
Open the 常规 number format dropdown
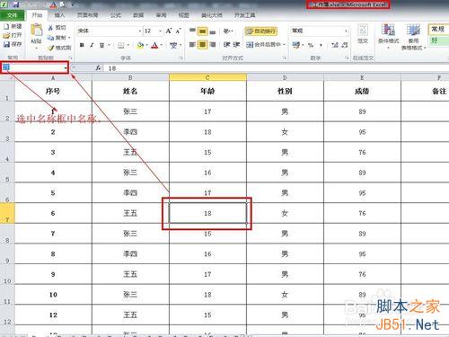346,31
